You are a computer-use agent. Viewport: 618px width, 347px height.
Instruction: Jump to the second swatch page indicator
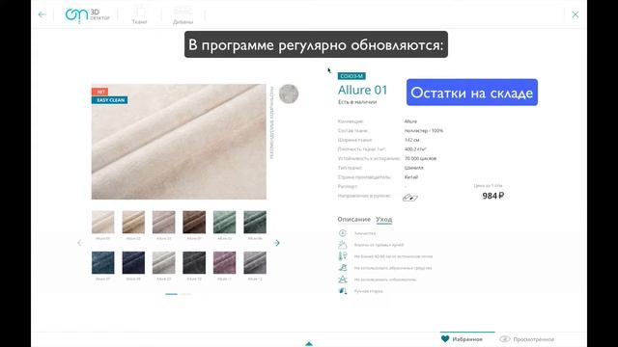click(185, 294)
